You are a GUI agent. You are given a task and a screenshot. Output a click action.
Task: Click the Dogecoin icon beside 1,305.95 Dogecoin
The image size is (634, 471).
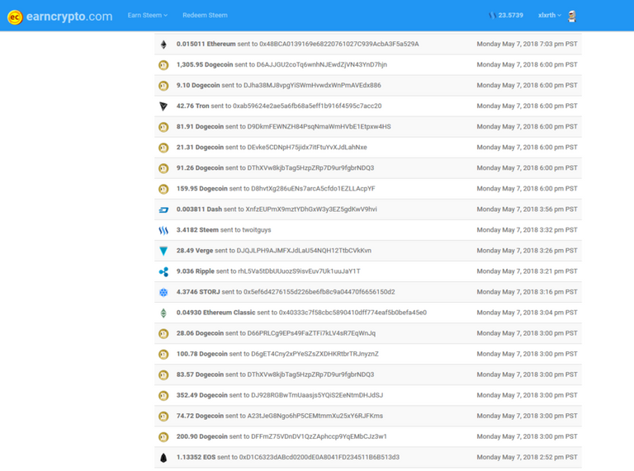(163, 64)
